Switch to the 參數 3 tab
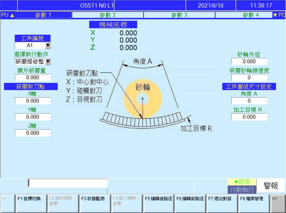The width and height of the screenshot is (286, 213). point(179,15)
